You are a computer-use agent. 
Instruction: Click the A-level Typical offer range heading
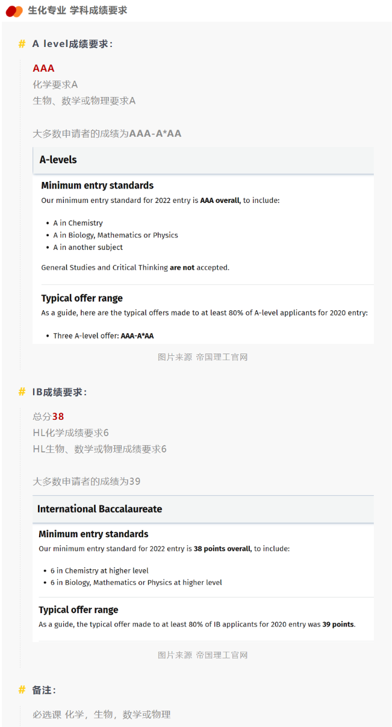point(82,298)
